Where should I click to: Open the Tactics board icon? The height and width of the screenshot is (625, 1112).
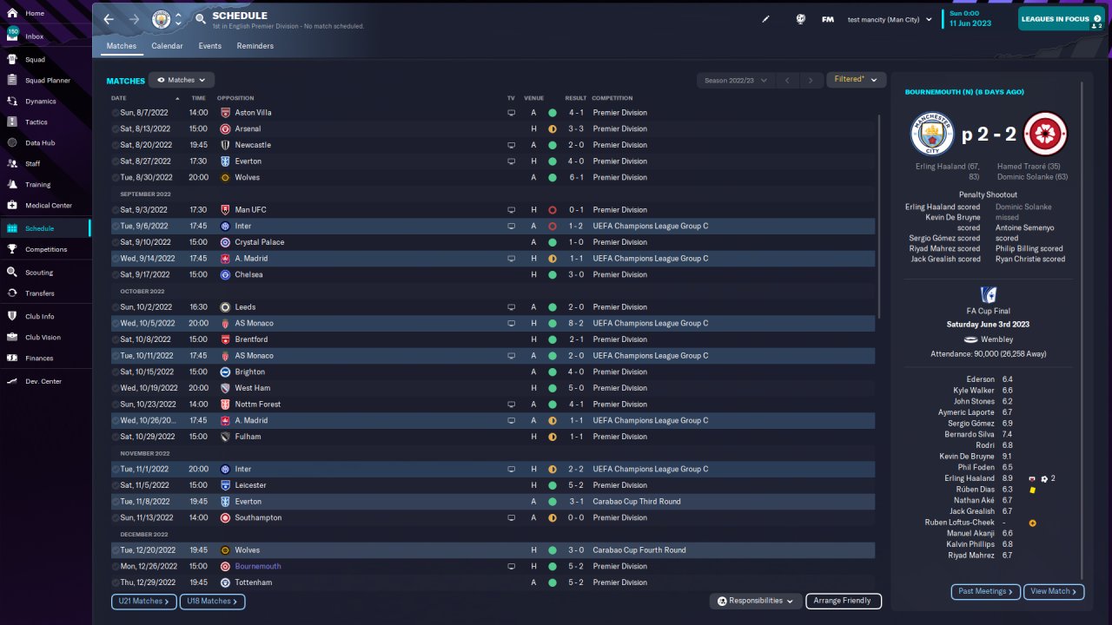click(x=12, y=122)
